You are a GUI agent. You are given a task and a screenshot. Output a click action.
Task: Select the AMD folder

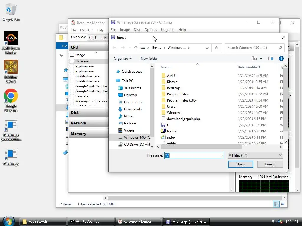point(171,76)
